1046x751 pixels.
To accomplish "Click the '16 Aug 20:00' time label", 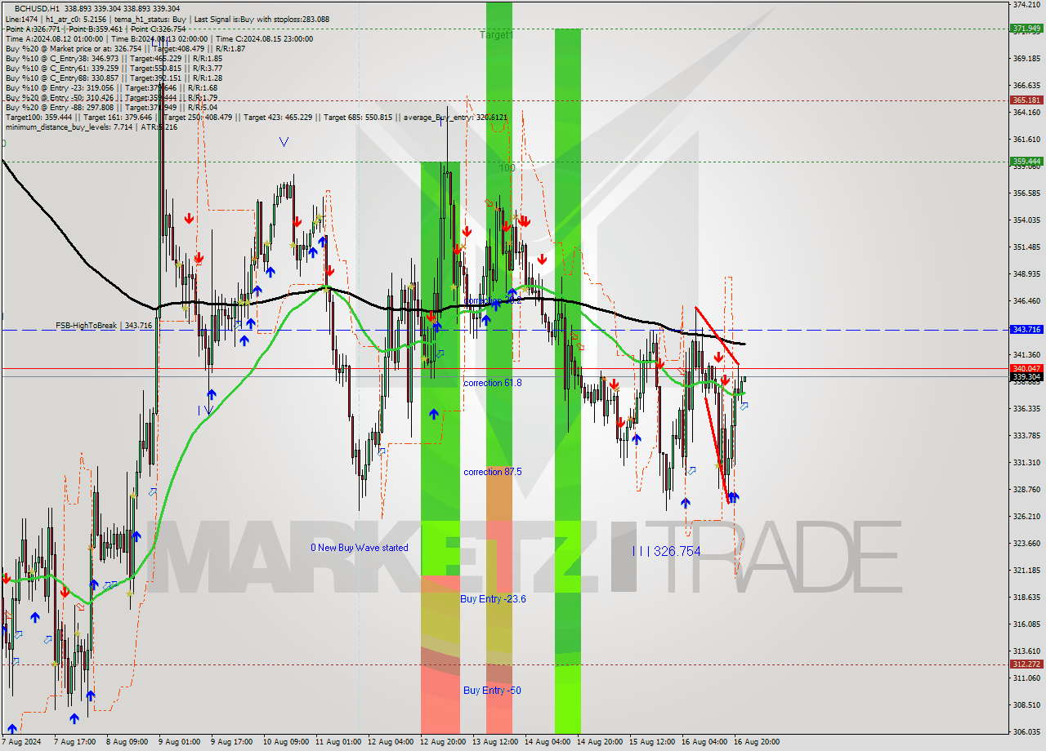I will coord(757,742).
